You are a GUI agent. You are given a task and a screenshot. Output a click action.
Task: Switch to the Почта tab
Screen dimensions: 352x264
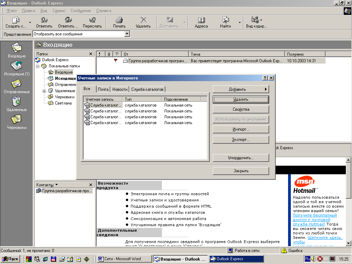[103, 89]
